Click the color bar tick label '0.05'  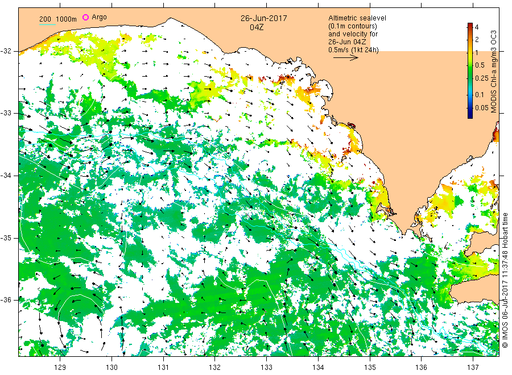pyautogui.click(x=482, y=108)
